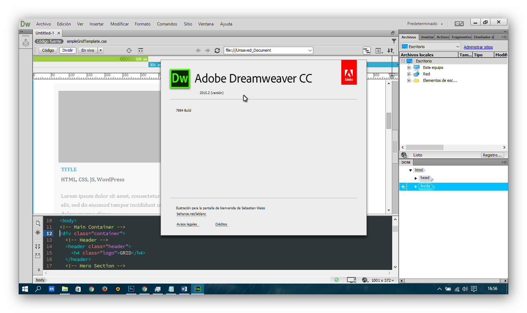Switch to Dividir split view
The image size is (527, 313).
pyautogui.click(x=68, y=51)
